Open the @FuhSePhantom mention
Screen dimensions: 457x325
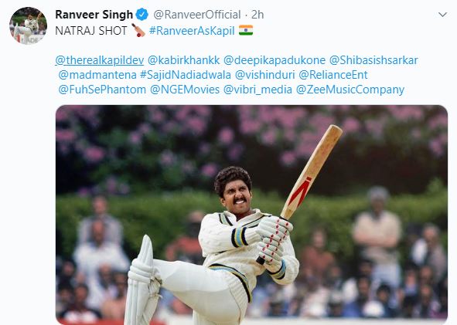tap(102, 90)
